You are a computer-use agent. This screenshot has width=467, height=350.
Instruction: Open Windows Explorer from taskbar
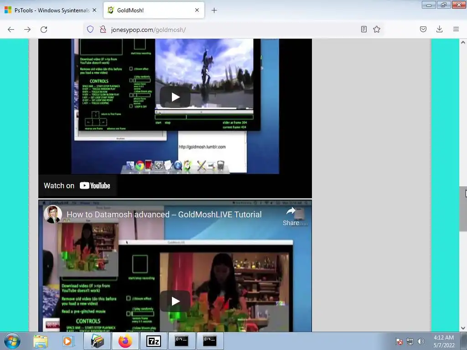click(41, 341)
